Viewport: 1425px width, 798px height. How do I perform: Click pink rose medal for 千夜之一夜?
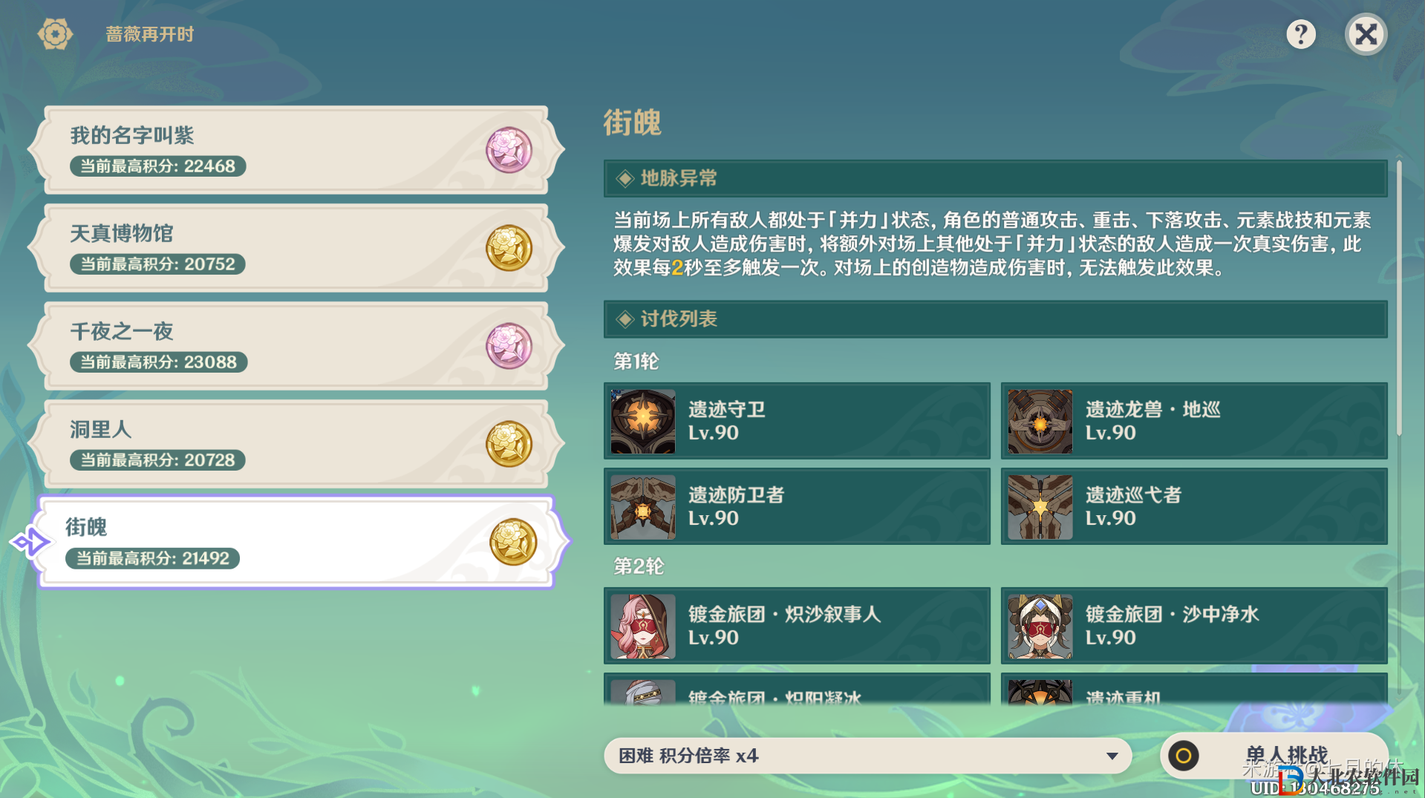509,346
